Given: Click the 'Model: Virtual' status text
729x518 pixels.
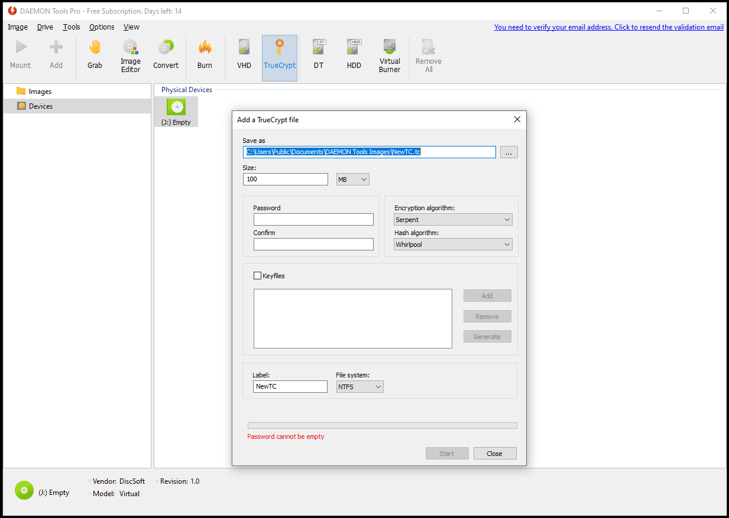Looking at the screenshot, I should (116, 494).
